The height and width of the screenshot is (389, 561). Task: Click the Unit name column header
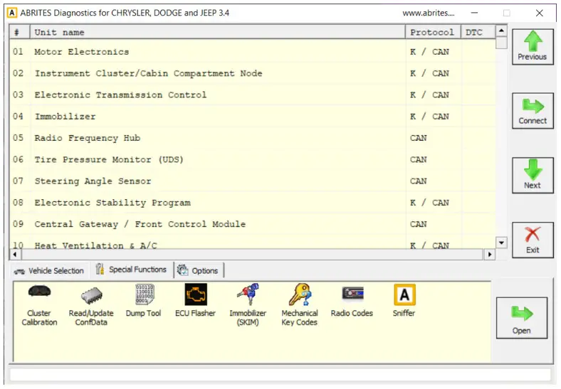pyautogui.click(x=218, y=32)
